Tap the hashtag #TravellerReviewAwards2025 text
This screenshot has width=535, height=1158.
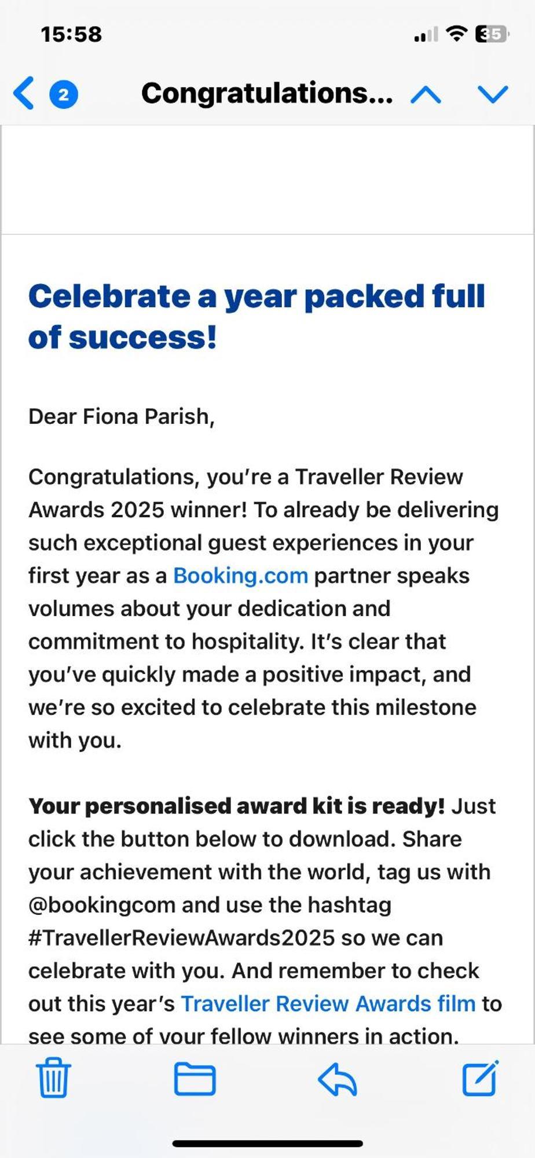182,937
